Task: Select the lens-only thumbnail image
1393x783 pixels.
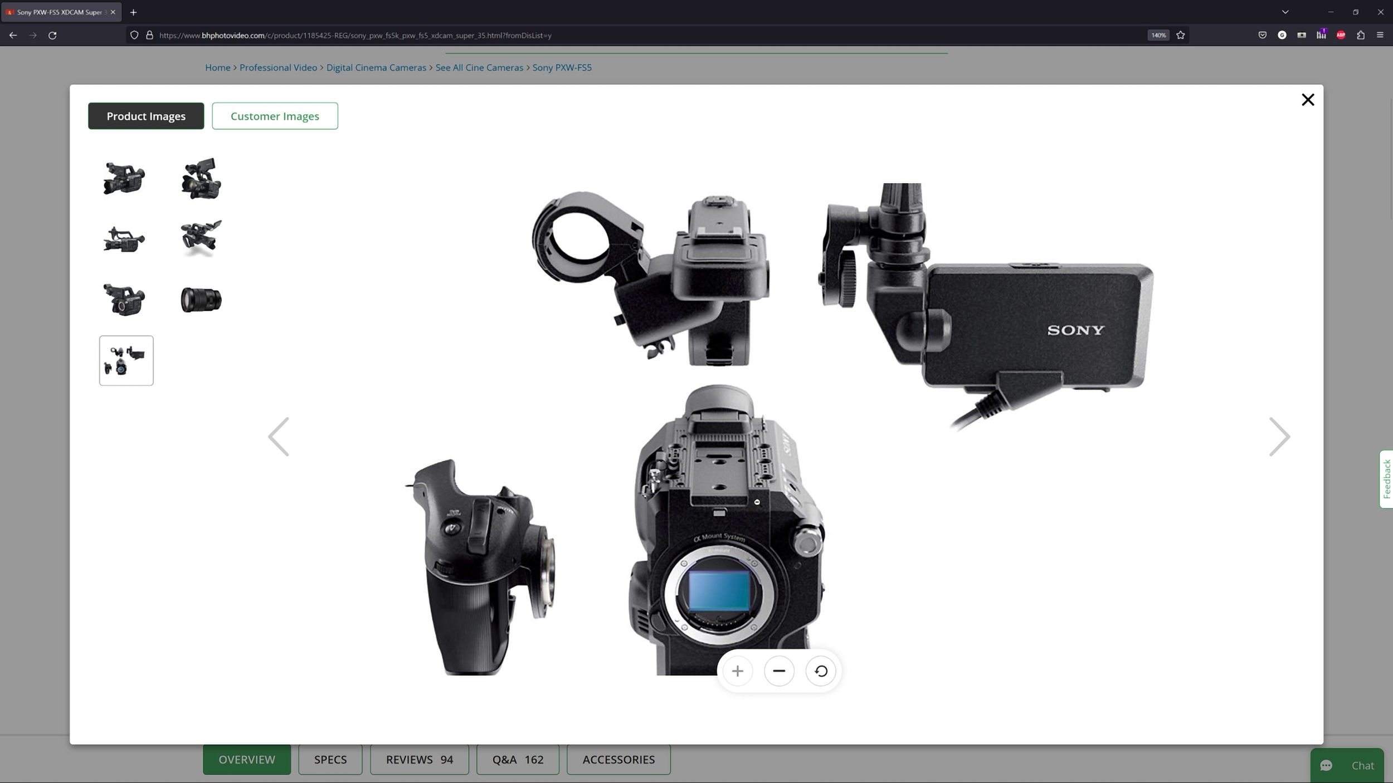Action: [x=201, y=300]
